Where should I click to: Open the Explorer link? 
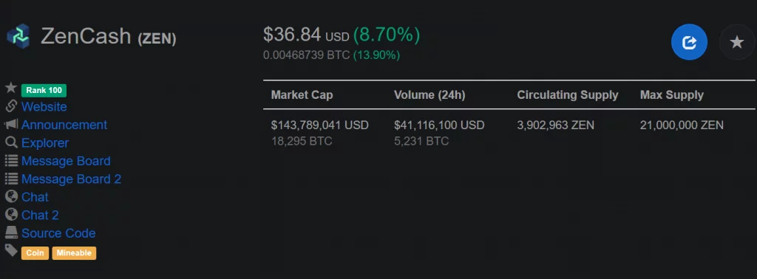click(x=45, y=143)
